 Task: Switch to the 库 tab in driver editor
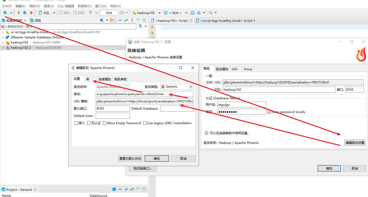pyautogui.click(x=88, y=79)
